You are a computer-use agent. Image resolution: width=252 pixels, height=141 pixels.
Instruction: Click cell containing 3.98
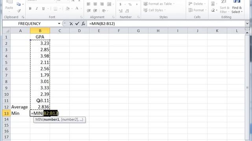(x=40, y=56)
